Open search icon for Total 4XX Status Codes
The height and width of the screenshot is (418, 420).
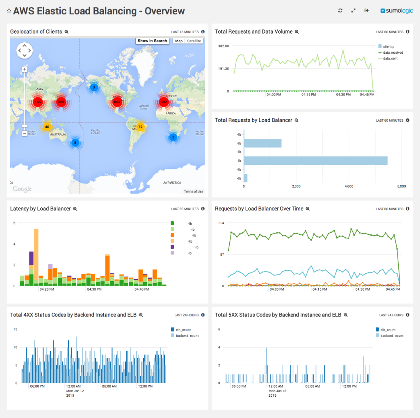click(x=141, y=315)
